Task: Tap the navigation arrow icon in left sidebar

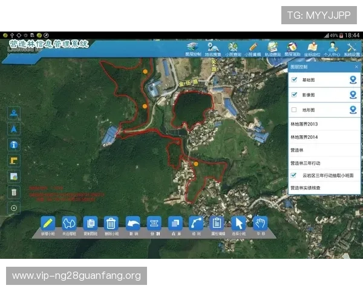Action: (15, 129)
